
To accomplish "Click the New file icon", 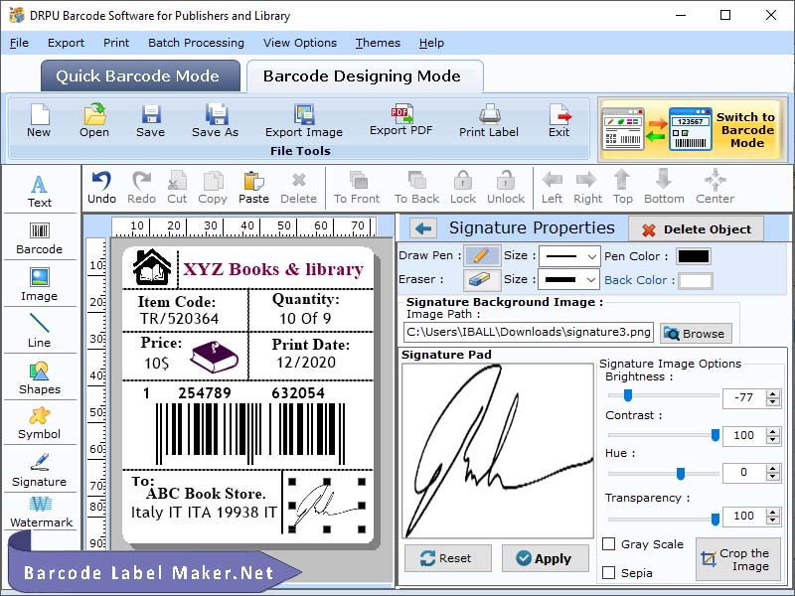I will coord(39,120).
